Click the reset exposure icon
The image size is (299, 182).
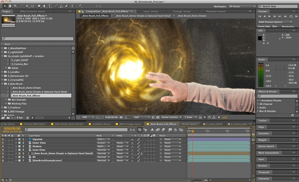[218, 117]
